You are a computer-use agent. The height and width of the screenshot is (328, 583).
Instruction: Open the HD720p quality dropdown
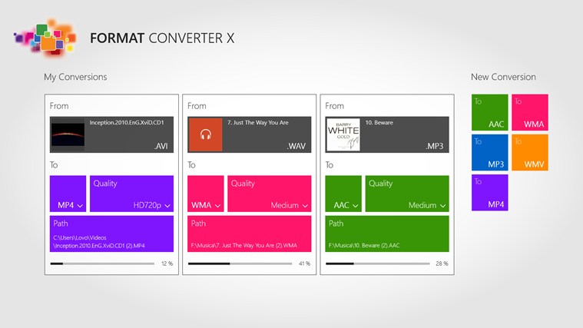click(x=131, y=194)
